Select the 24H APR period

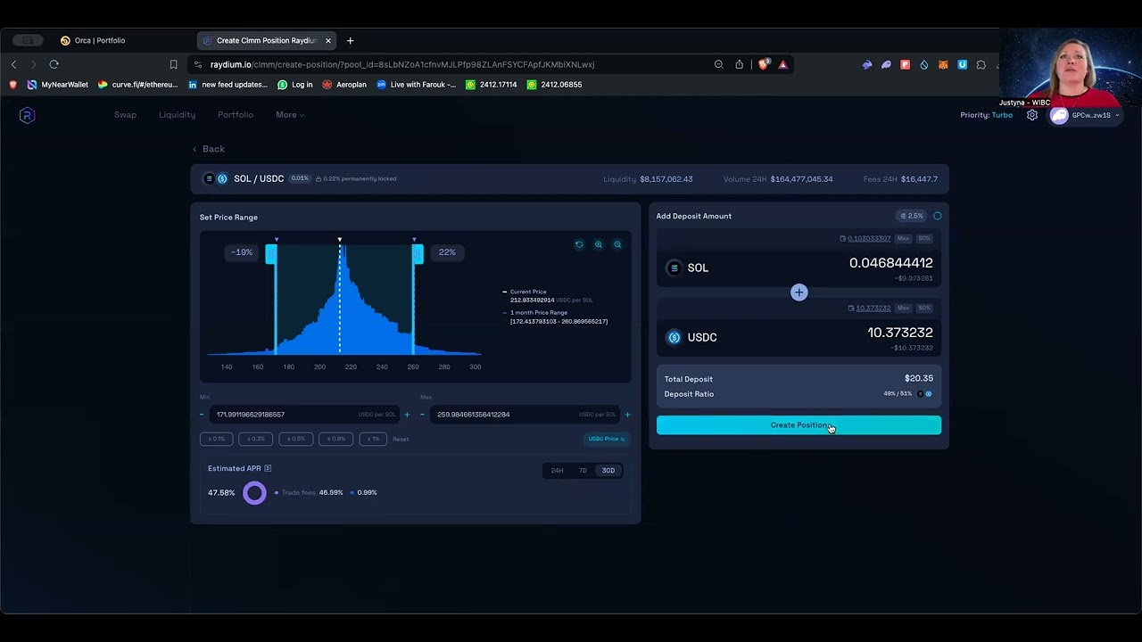coord(557,471)
